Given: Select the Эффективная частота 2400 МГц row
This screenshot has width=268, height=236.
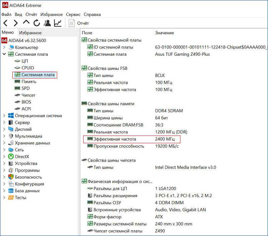Looking at the screenshot, I should click(x=132, y=139).
